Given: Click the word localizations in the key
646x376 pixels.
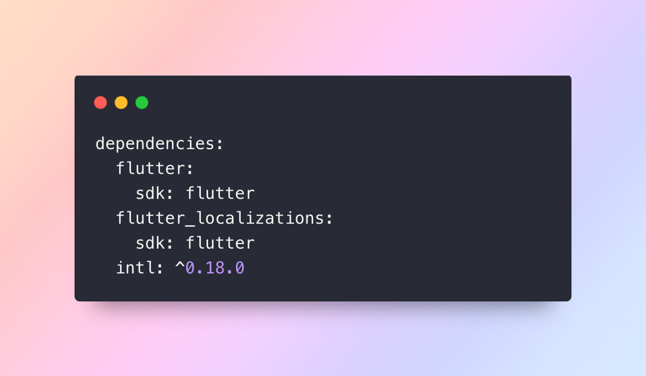Looking at the screenshot, I should pos(260,218).
